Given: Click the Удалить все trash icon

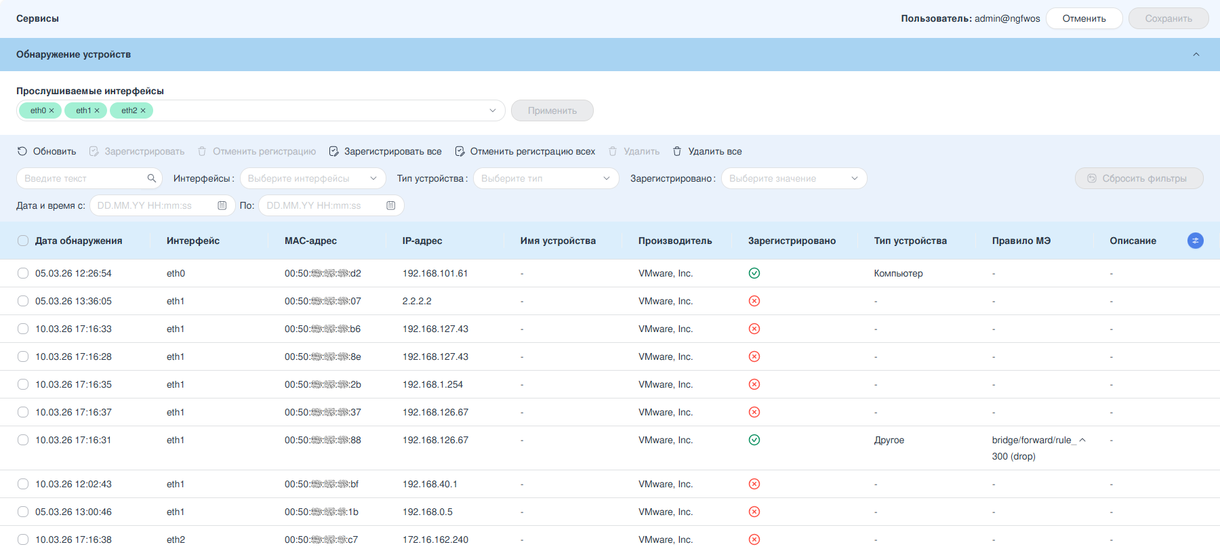Looking at the screenshot, I should coord(677,151).
